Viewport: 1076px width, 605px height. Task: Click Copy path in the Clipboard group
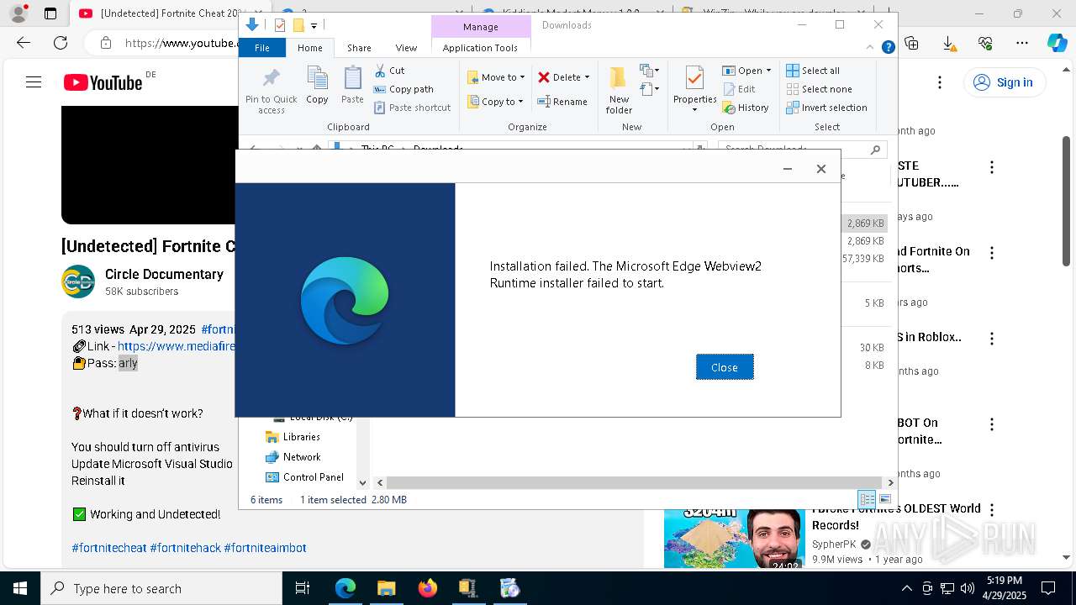[x=403, y=89]
